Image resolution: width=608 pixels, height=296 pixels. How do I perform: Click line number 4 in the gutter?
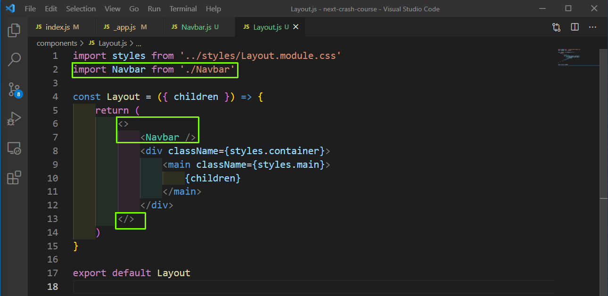pos(56,97)
